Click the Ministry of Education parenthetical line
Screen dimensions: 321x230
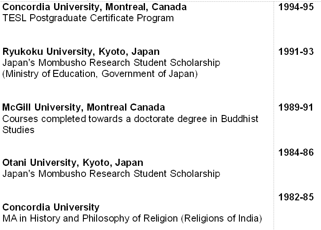(x=100, y=73)
